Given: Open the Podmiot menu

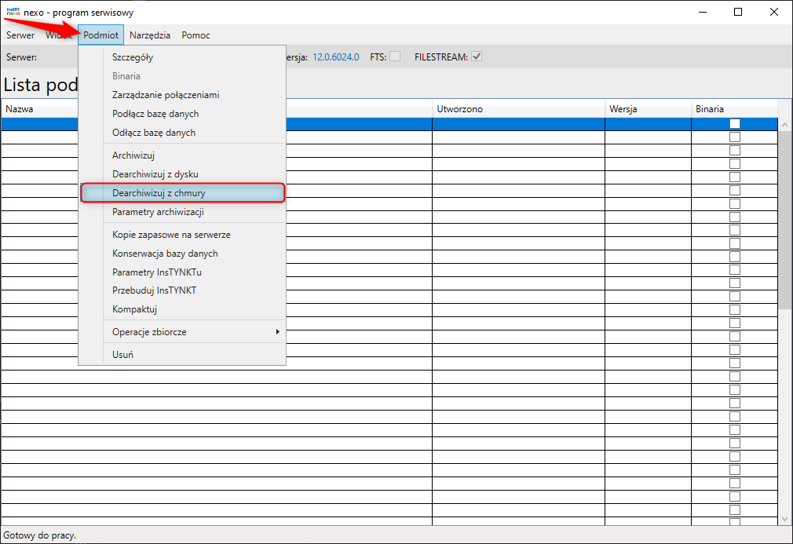Looking at the screenshot, I should coord(100,35).
